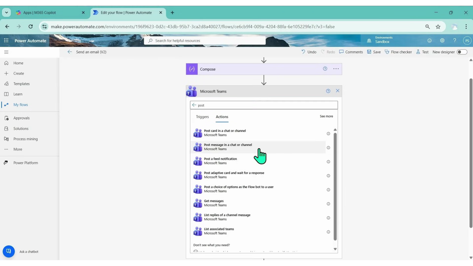This screenshot has height=266, width=473.
Task: Select Post a feed notification action
Action: [x=258, y=161]
